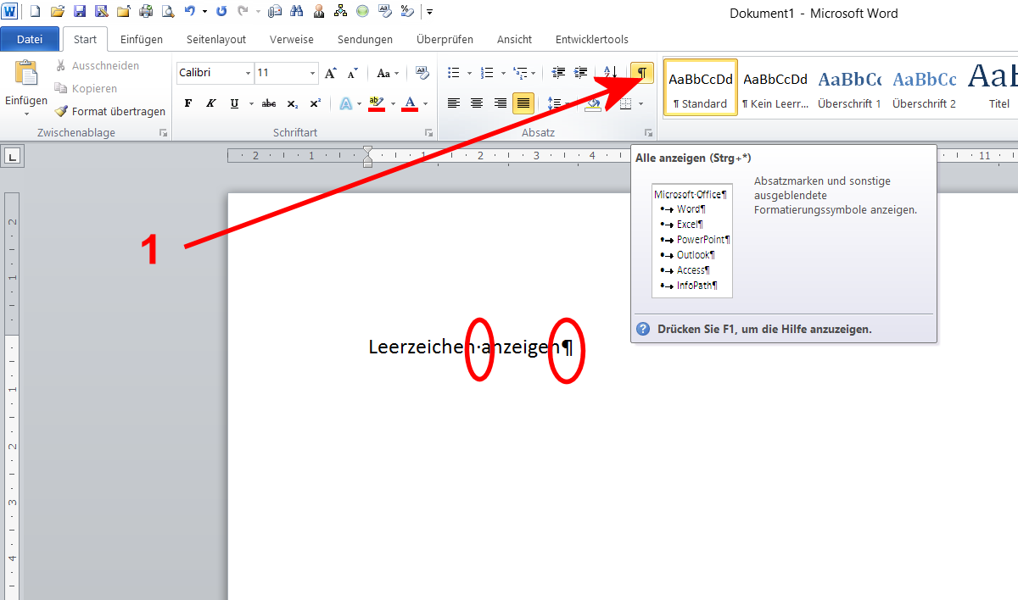The width and height of the screenshot is (1018, 600).
Task: Center the paragraph text
Action: [x=477, y=103]
